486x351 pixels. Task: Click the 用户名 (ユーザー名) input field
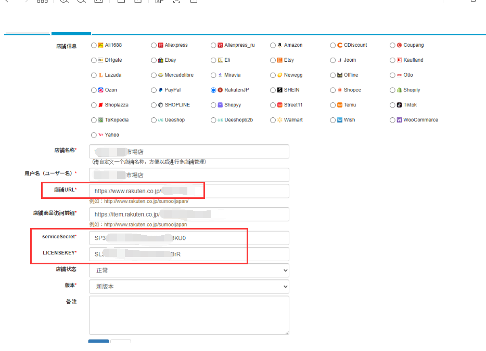pos(189,175)
